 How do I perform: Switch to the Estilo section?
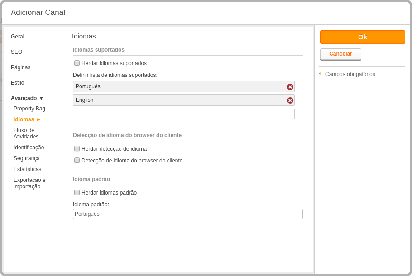[x=18, y=83]
